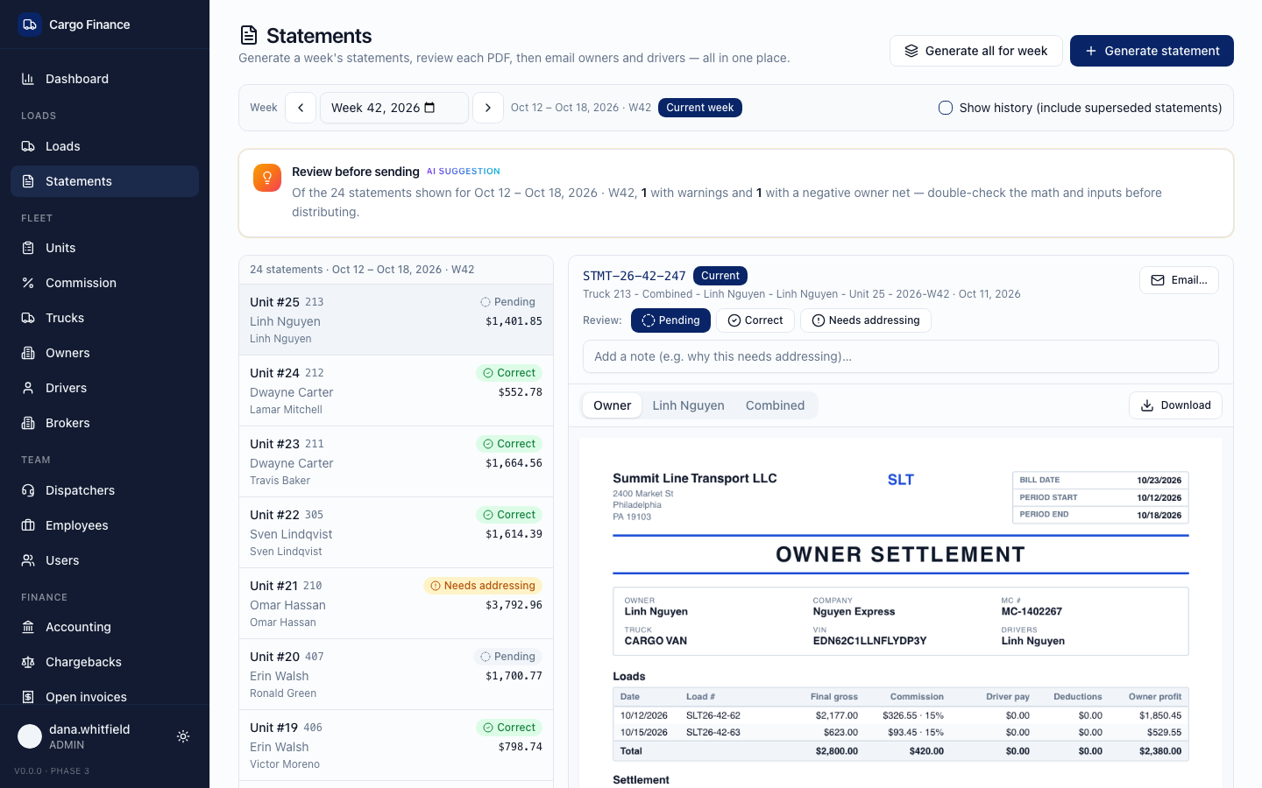The height and width of the screenshot is (788, 1262).
Task: Mark statement as Needs addressing
Action: 866,320
